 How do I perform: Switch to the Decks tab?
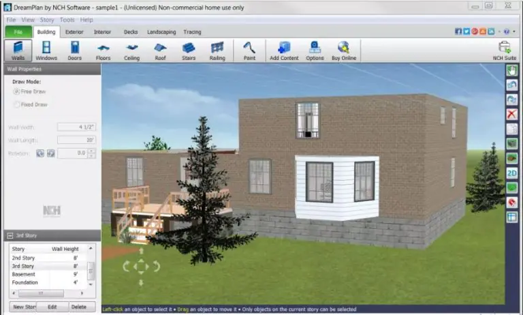pyautogui.click(x=131, y=32)
